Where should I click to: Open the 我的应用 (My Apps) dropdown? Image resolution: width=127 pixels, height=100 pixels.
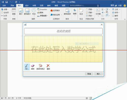pos(56,15)
